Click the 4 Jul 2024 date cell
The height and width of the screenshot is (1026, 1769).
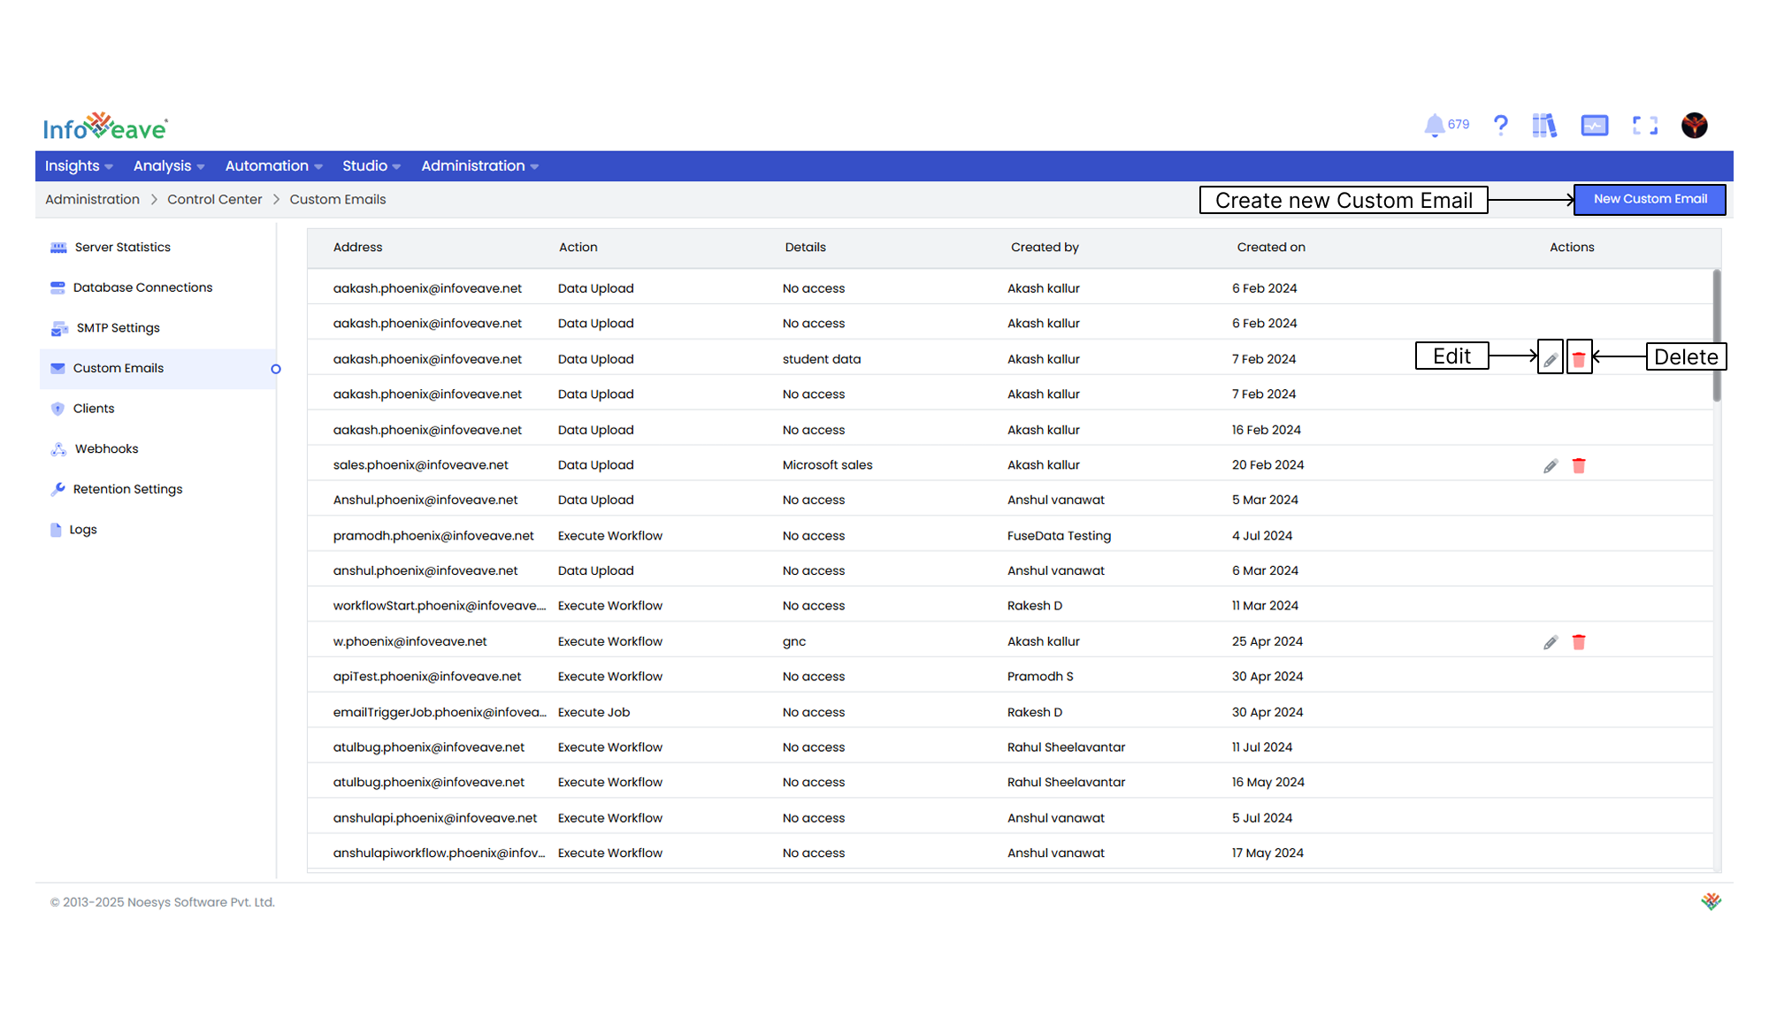(1261, 536)
